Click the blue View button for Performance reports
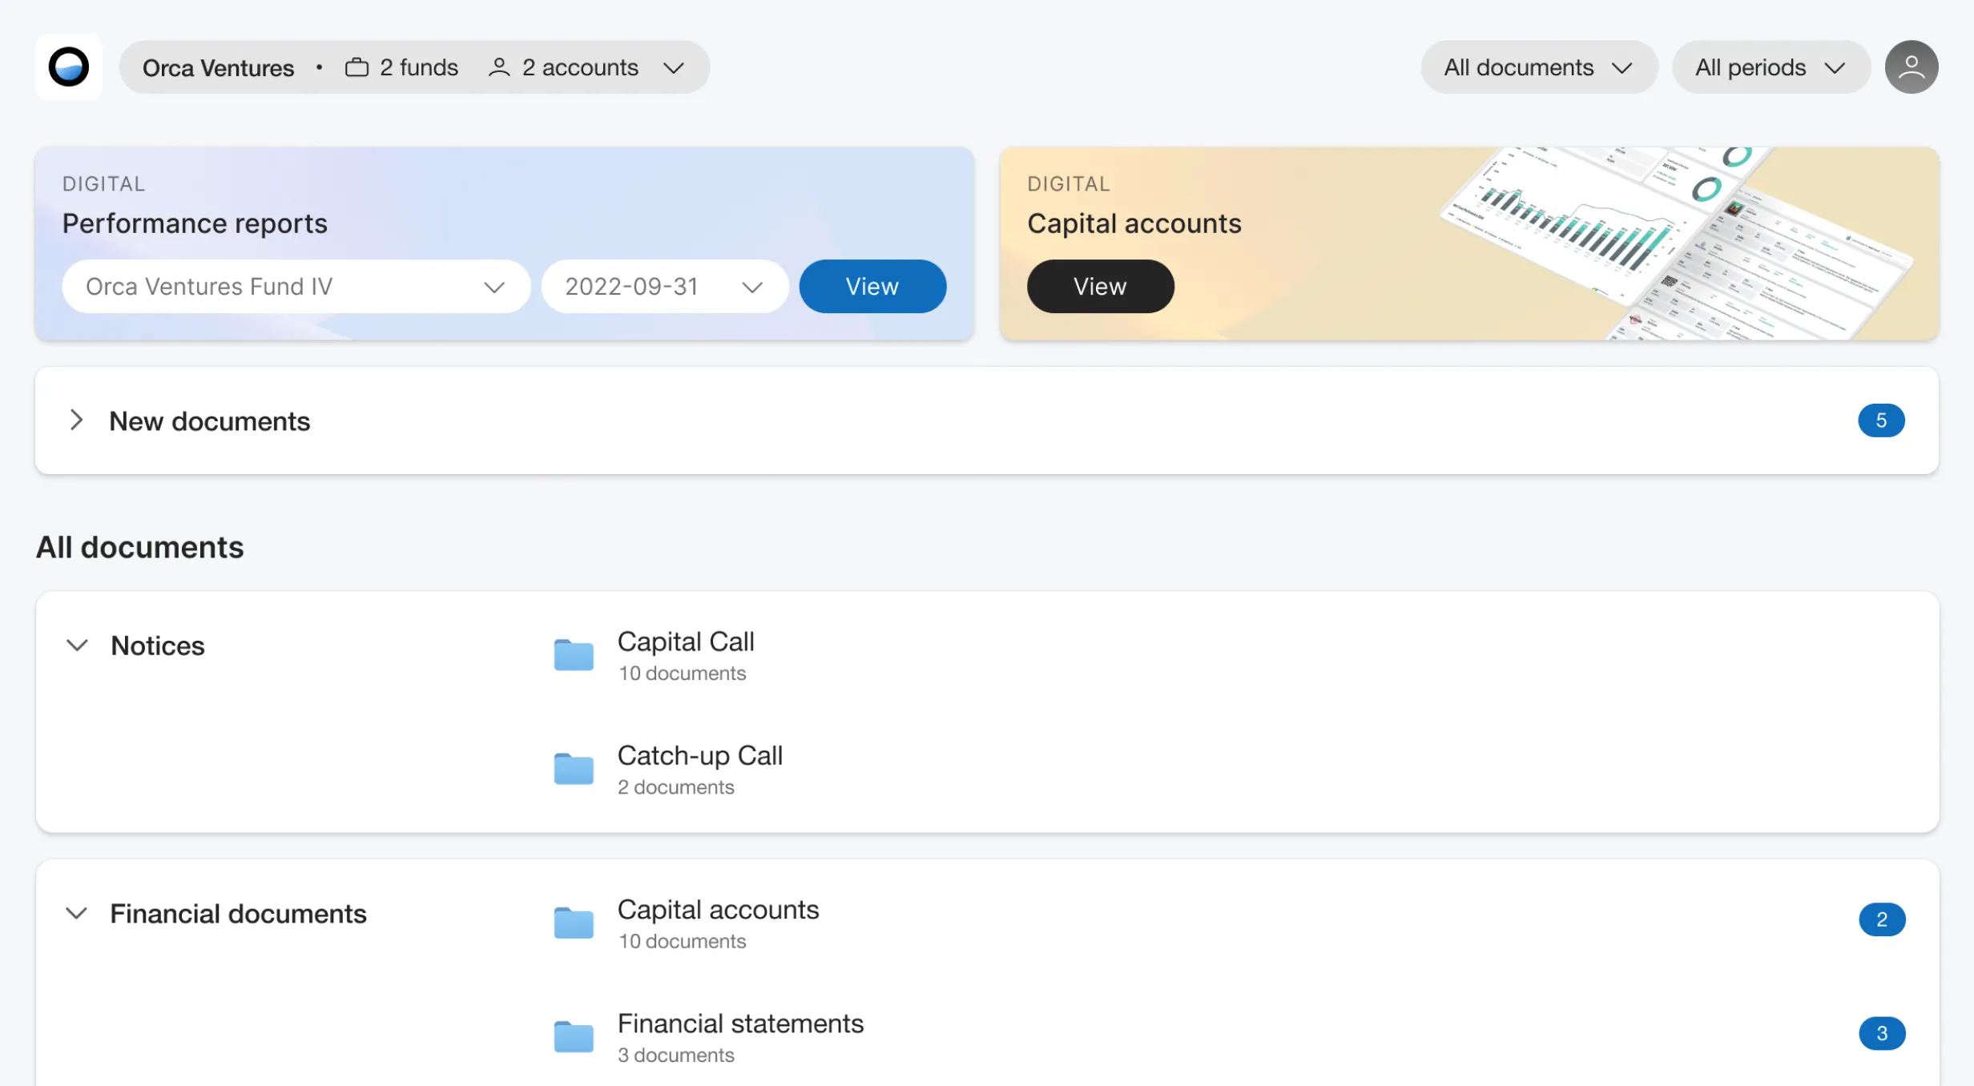 (872, 287)
